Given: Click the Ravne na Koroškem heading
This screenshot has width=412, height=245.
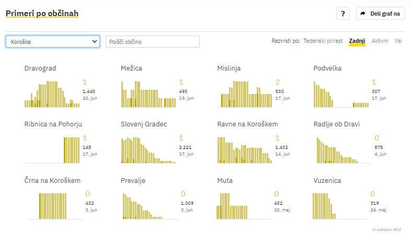Looking at the screenshot, I should pos(247,124).
